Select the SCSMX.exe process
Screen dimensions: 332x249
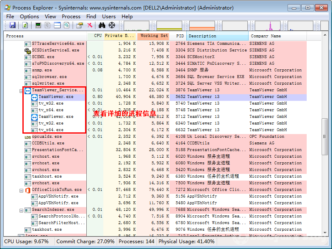[x=43, y=57]
